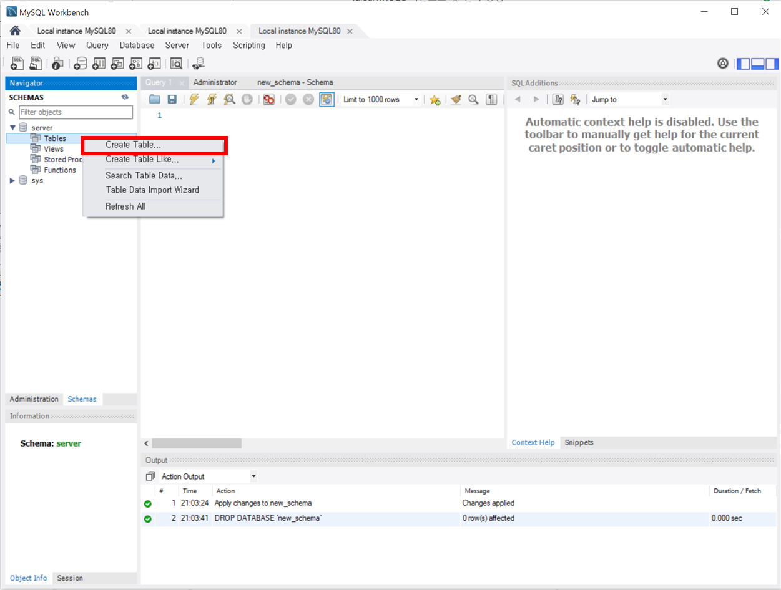
Task: Toggle the right sidebar panel visibility
Action: [x=772, y=63]
